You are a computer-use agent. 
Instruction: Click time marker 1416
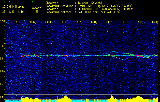tap(94, 22)
